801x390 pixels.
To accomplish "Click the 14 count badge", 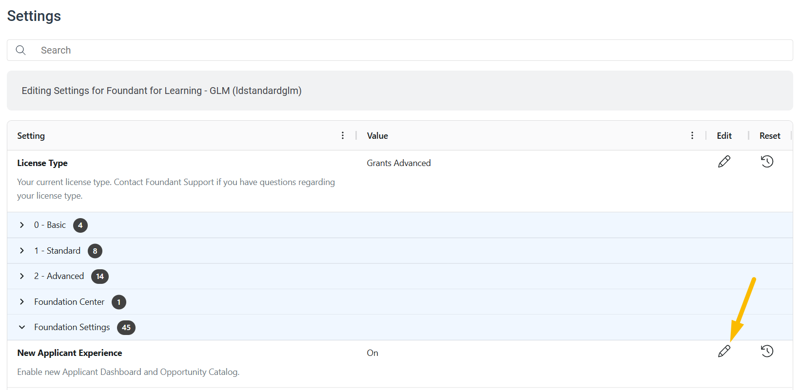I will pyautogui.click(x=100, y=277).
